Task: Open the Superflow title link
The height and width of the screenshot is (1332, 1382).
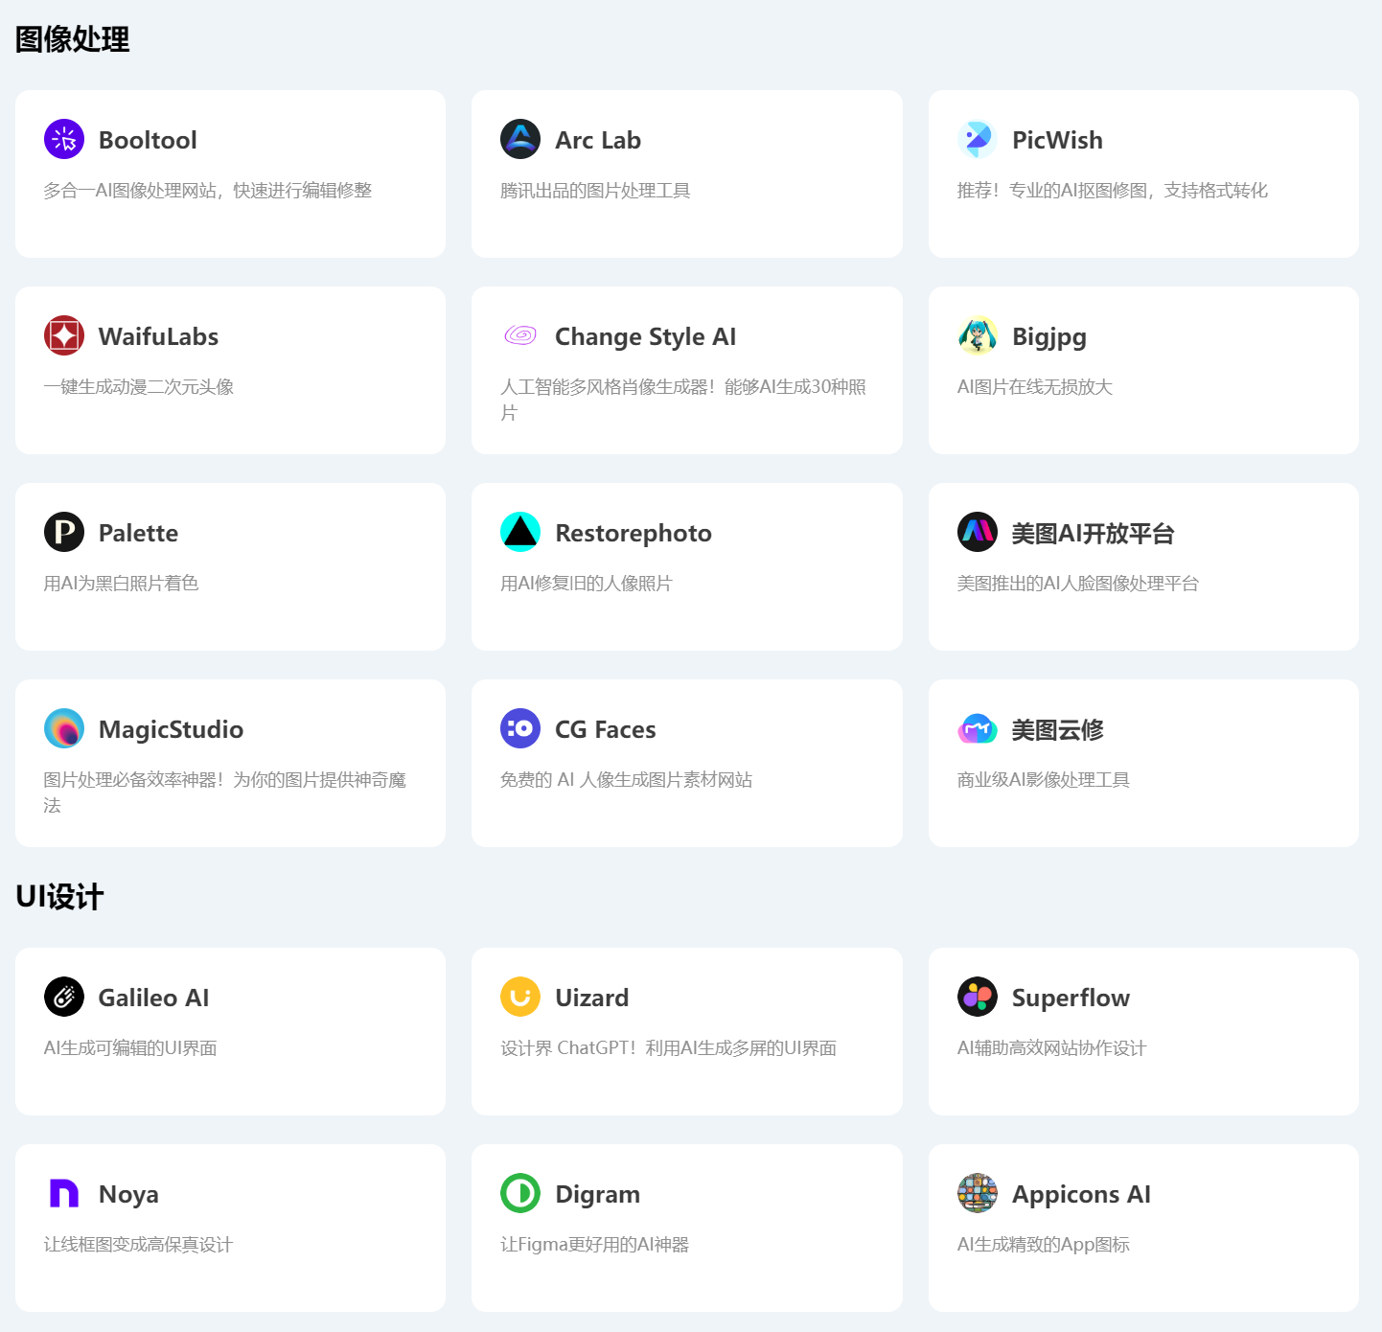Action: point(1071,998)
